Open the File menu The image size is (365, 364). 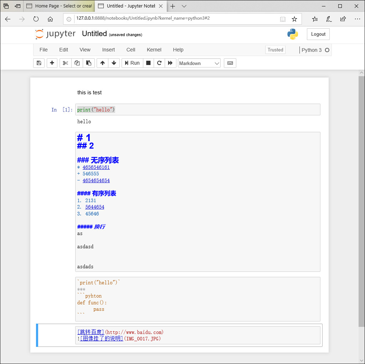coord(43,50)
